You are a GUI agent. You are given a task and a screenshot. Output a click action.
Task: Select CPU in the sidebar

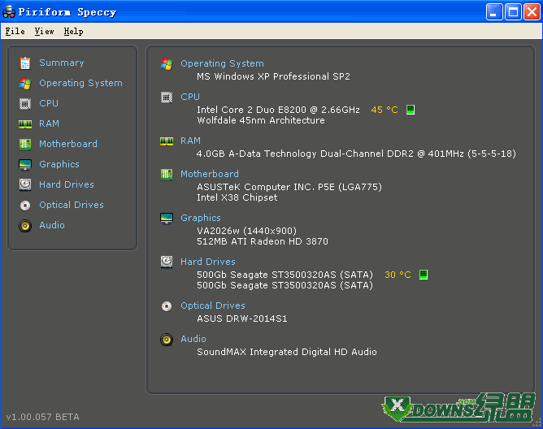tap(49, 103)
